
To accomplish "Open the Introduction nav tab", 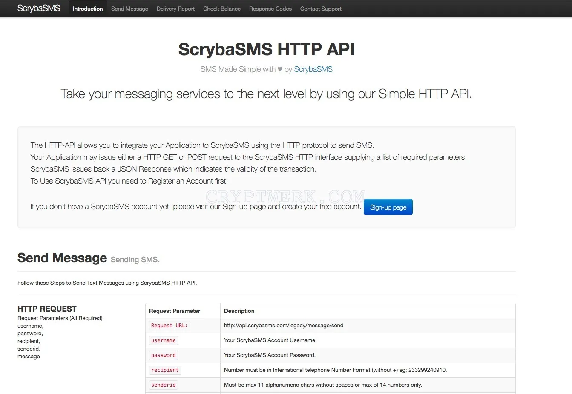I will click(x=88, y=9).
